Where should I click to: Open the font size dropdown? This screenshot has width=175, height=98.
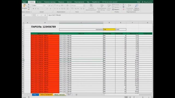pos(48,5)
